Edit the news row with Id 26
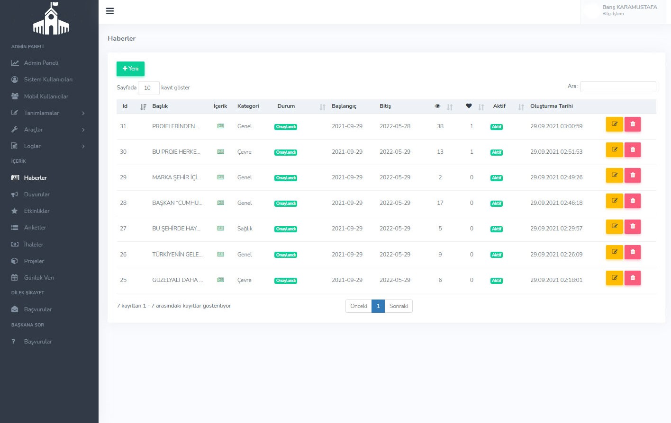 (615, 252)
